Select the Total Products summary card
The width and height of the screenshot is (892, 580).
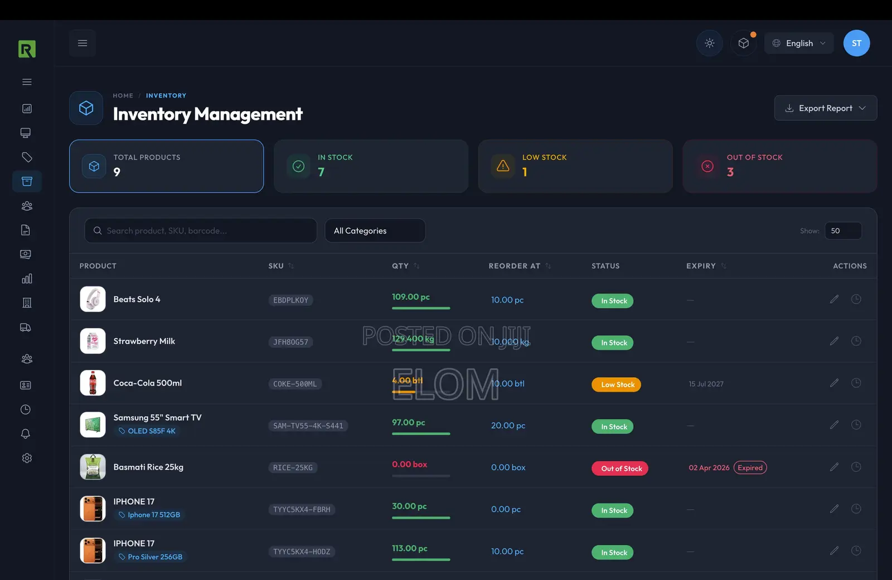pyautogui.click(x=166, y=166)
